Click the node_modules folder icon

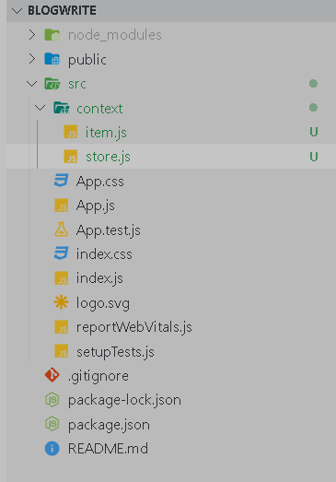coord(52,35)
